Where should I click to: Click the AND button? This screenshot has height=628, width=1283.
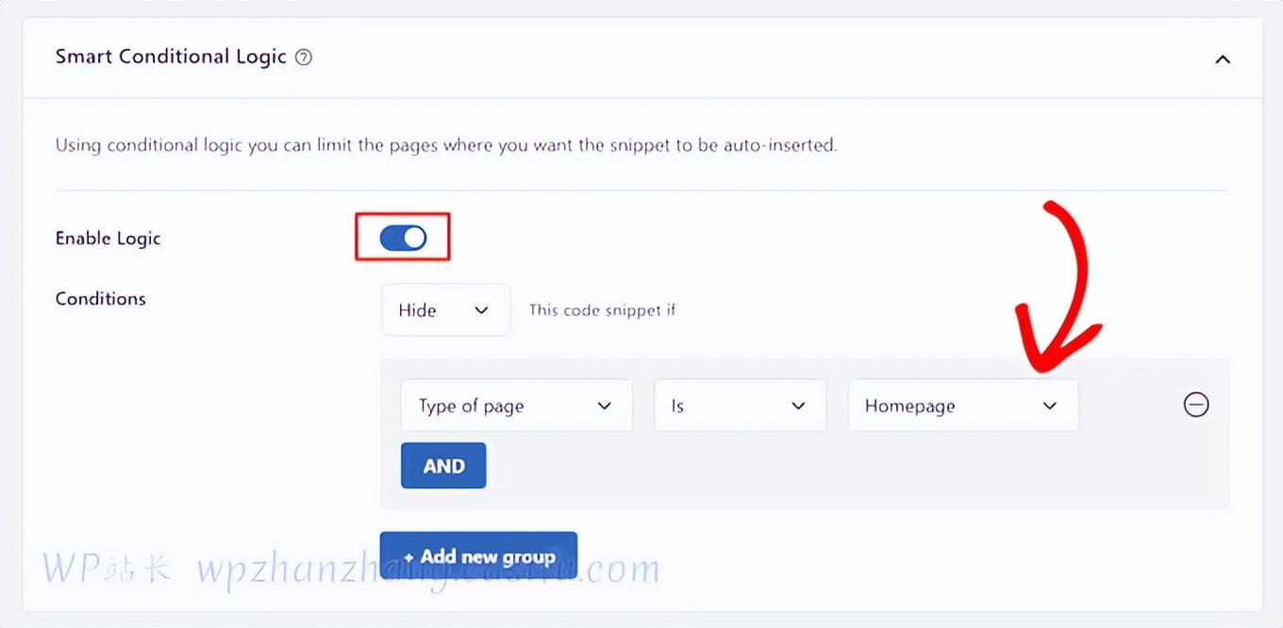coord(443,466)
